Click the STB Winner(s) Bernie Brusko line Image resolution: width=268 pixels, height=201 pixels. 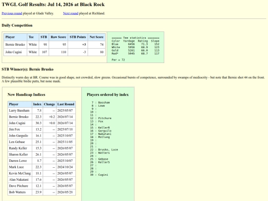(27, 69)
